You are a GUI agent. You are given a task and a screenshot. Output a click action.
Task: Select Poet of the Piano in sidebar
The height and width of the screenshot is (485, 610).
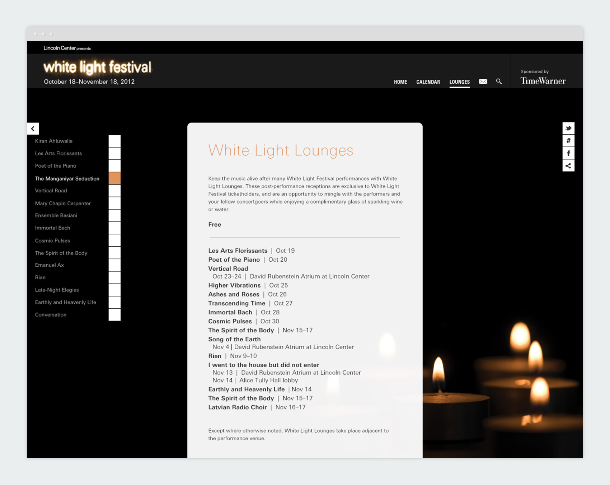point(56,166)
